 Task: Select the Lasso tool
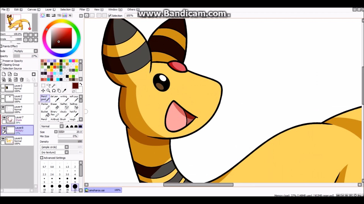tap(48, 86)
